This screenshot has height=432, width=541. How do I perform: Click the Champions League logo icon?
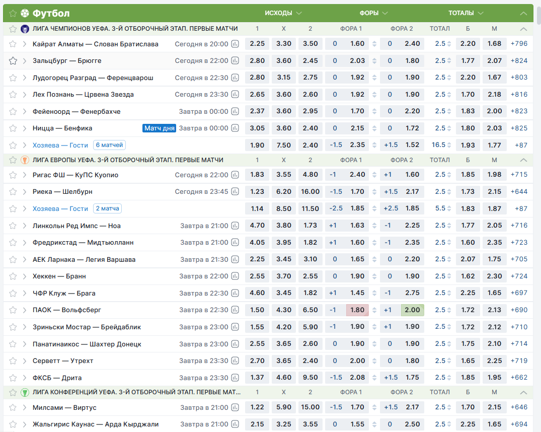(25, 29)
